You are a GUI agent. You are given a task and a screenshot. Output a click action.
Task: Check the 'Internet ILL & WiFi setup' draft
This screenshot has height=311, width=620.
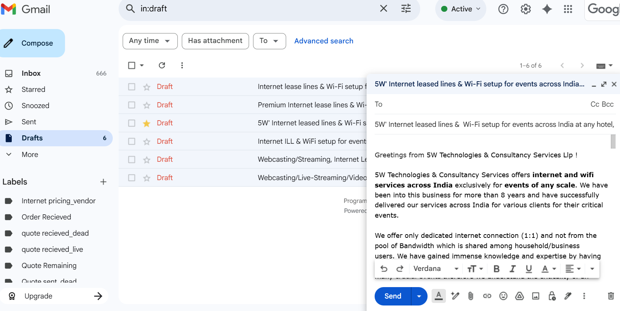[x=131, y=141]
